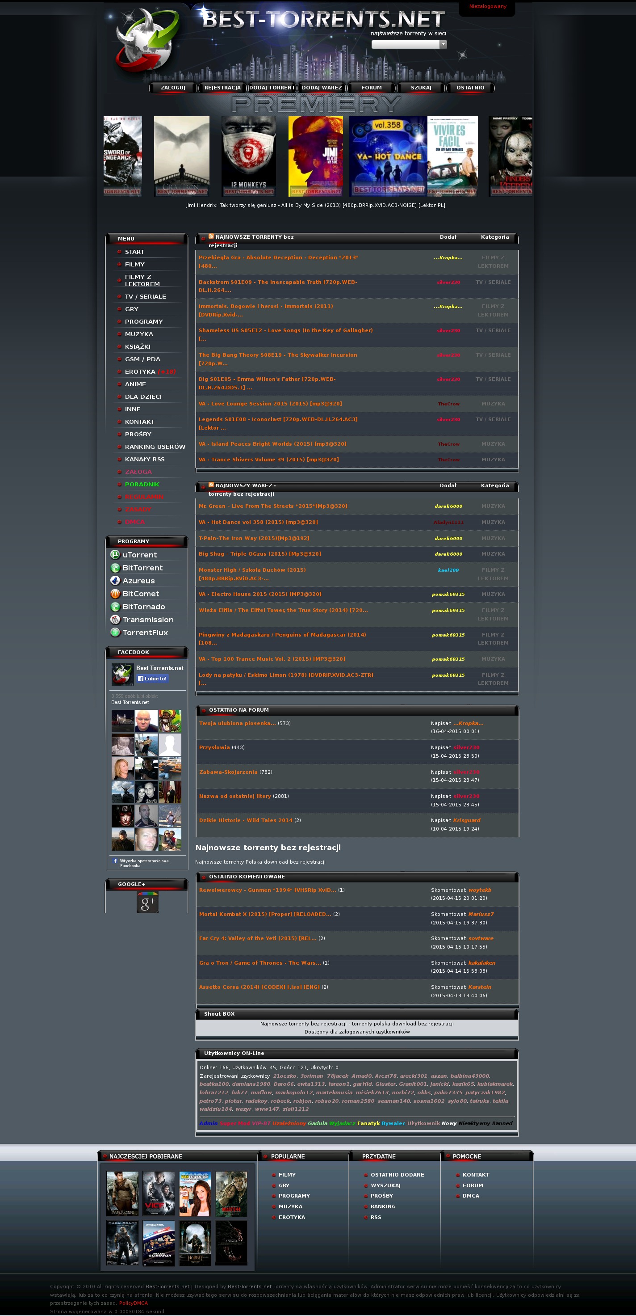Click the BitTorrent program icon
This screenshot has width=636, height=1316.
coord(115,568)
